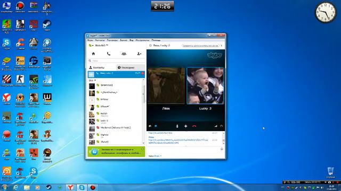This screenshot has height=191, width=341.
Task: Launch Yandex browser shortcut on the desktop
Action: click(x=6, y=99)
